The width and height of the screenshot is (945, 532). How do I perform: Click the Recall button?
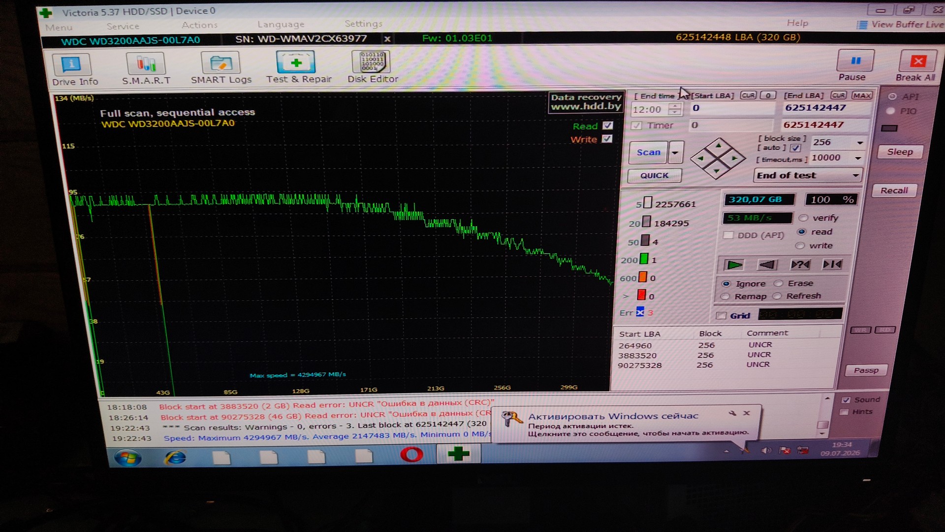pos(894,191)
